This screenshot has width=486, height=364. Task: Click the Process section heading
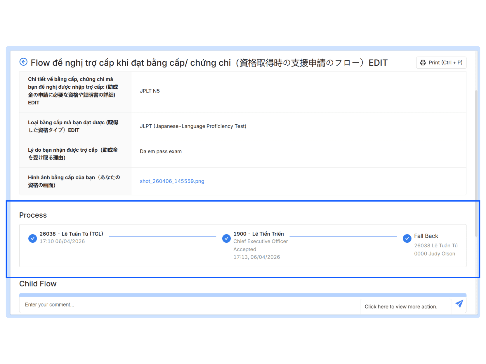pos(33,215)
